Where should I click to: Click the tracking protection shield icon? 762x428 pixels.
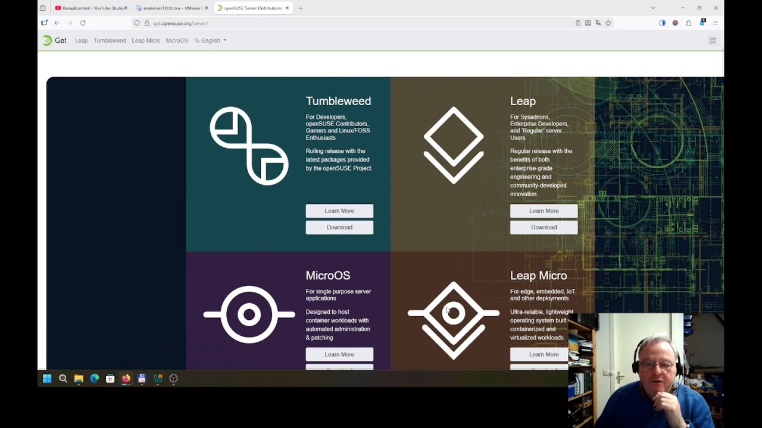[137, 23]
